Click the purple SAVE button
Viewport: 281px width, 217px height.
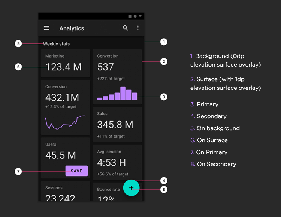76,171
